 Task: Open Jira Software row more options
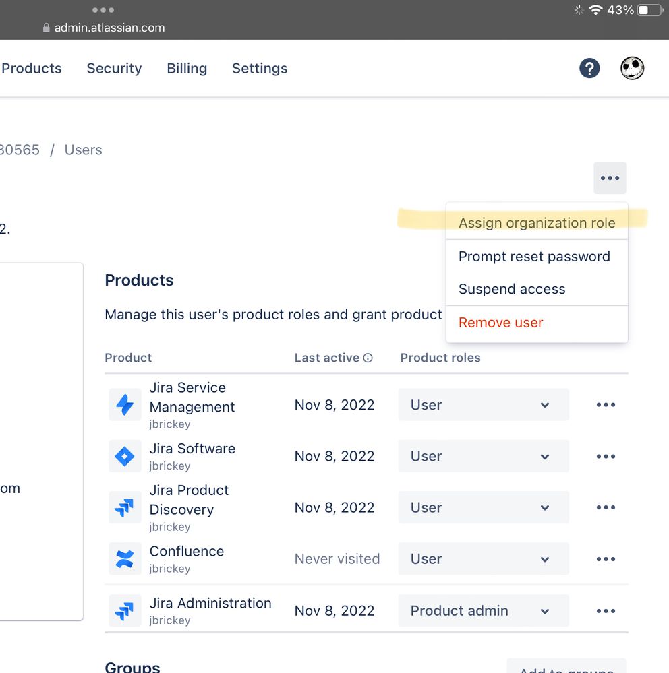pos(606,456)
